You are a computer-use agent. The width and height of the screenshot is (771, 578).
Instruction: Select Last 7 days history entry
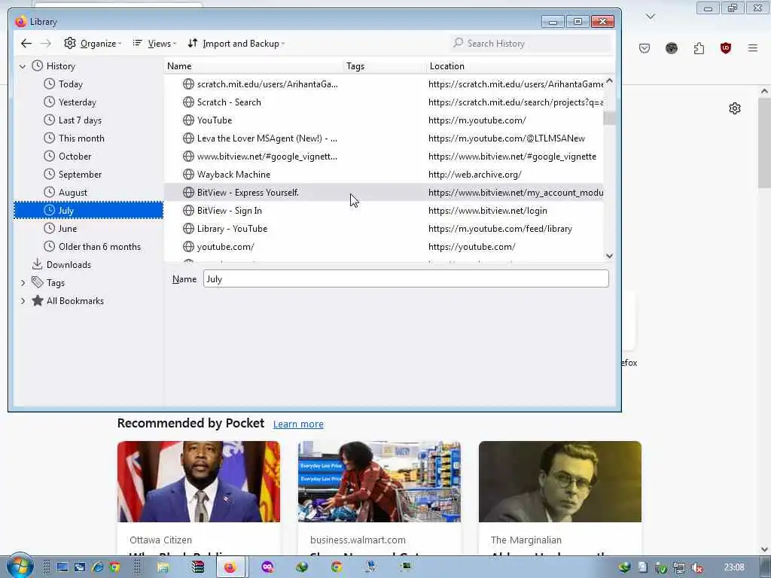(80, 120)
